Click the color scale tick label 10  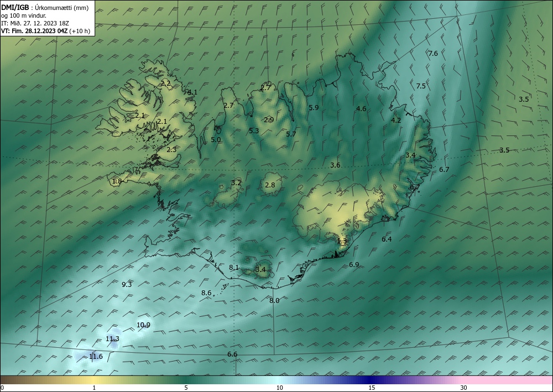[x=280, y=388]
